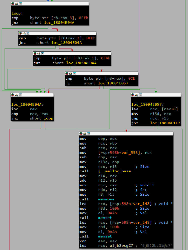Set node color for the loc_18004E04A node
The image size is (188, 250).
(13, 95)
